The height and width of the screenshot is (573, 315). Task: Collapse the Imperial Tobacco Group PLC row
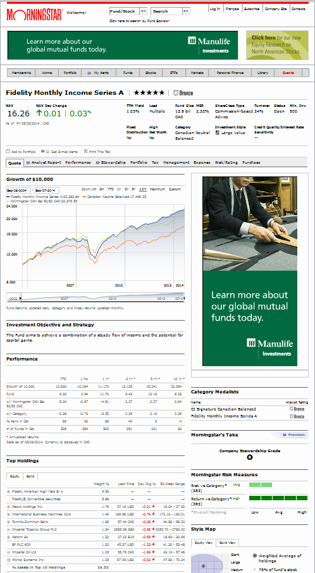[8, 529]
